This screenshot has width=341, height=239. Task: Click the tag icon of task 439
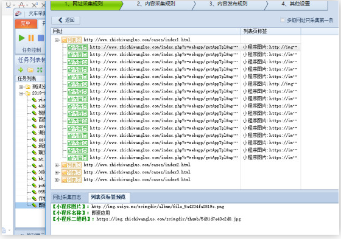pos(34,106)
